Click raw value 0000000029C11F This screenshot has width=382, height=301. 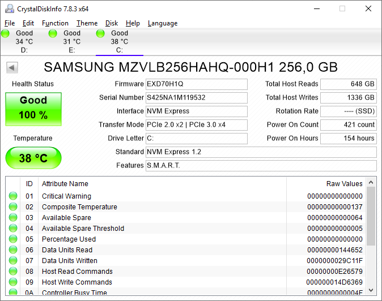tap(334, 260)
